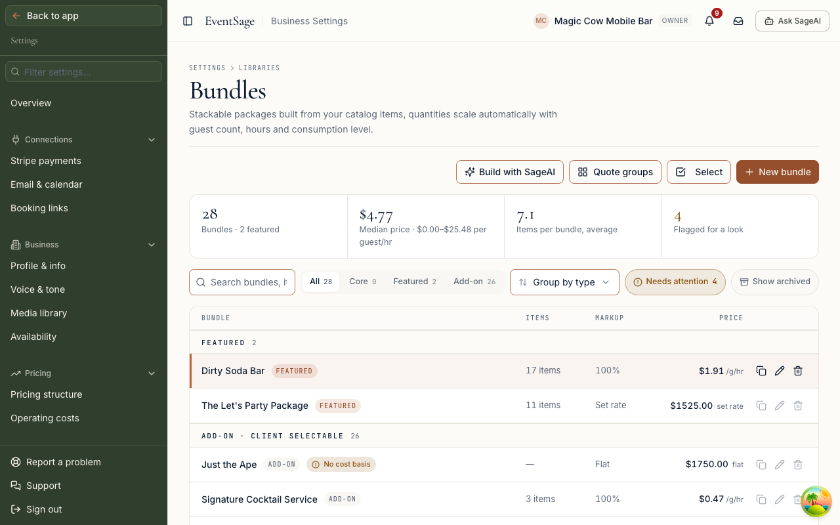Toggle Show archived bundles

click(775, 282)
